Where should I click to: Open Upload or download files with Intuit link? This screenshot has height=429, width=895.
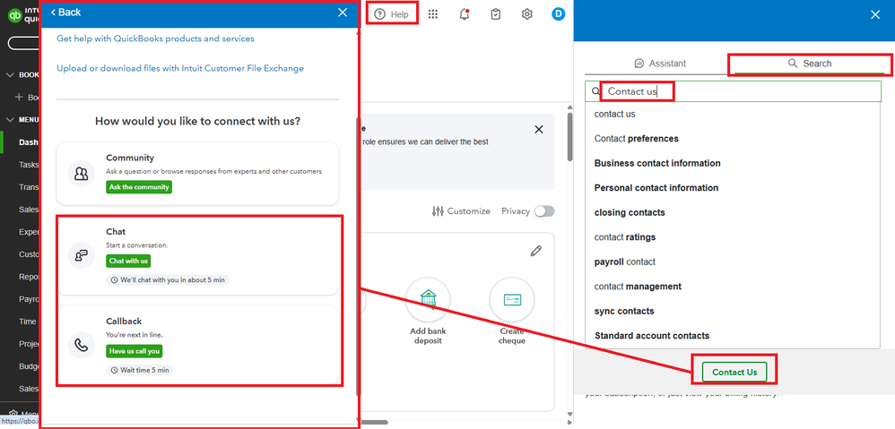[179, 68]
